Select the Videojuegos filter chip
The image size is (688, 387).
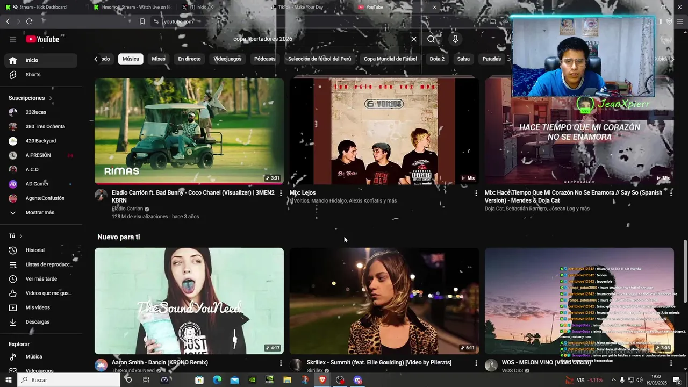[227, 59]
